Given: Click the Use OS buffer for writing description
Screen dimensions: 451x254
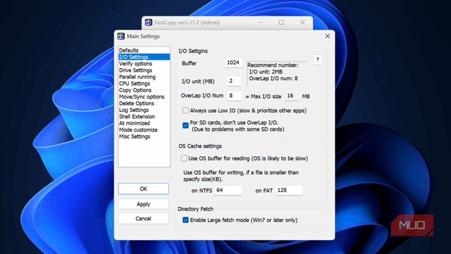Looking at the screenshot, I should (x=241, y=176).
